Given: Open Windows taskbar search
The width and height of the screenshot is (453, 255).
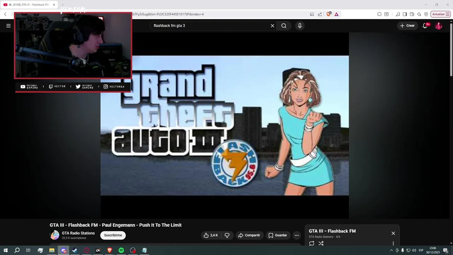Looking at the screenshot, I should [17, 250].
